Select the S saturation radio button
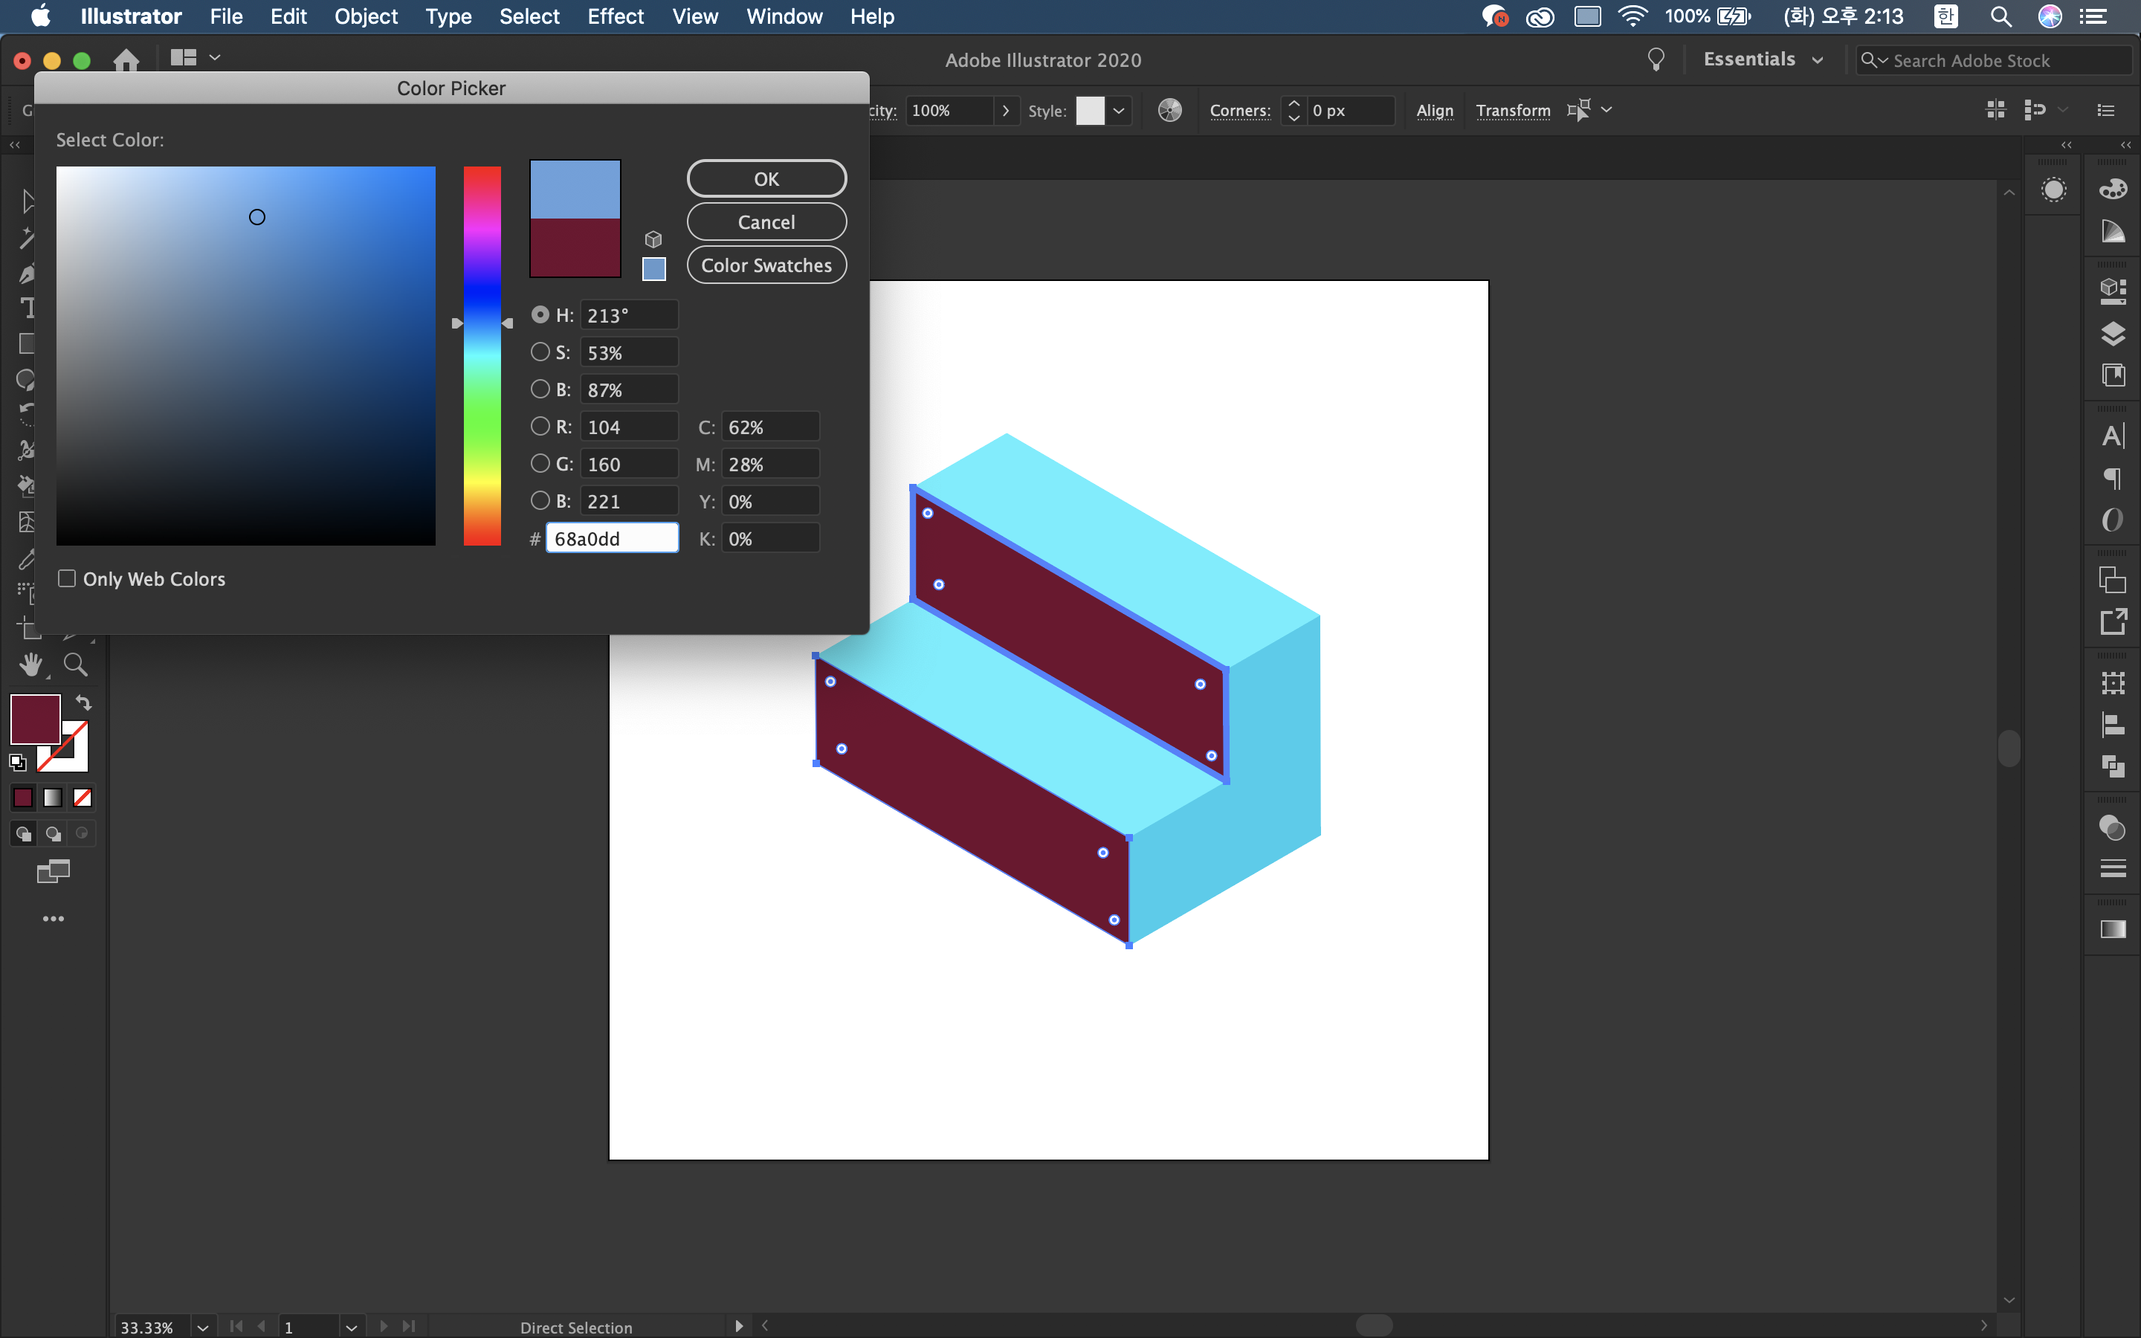The image size is (2141, 1338). [x=540, y=352]
